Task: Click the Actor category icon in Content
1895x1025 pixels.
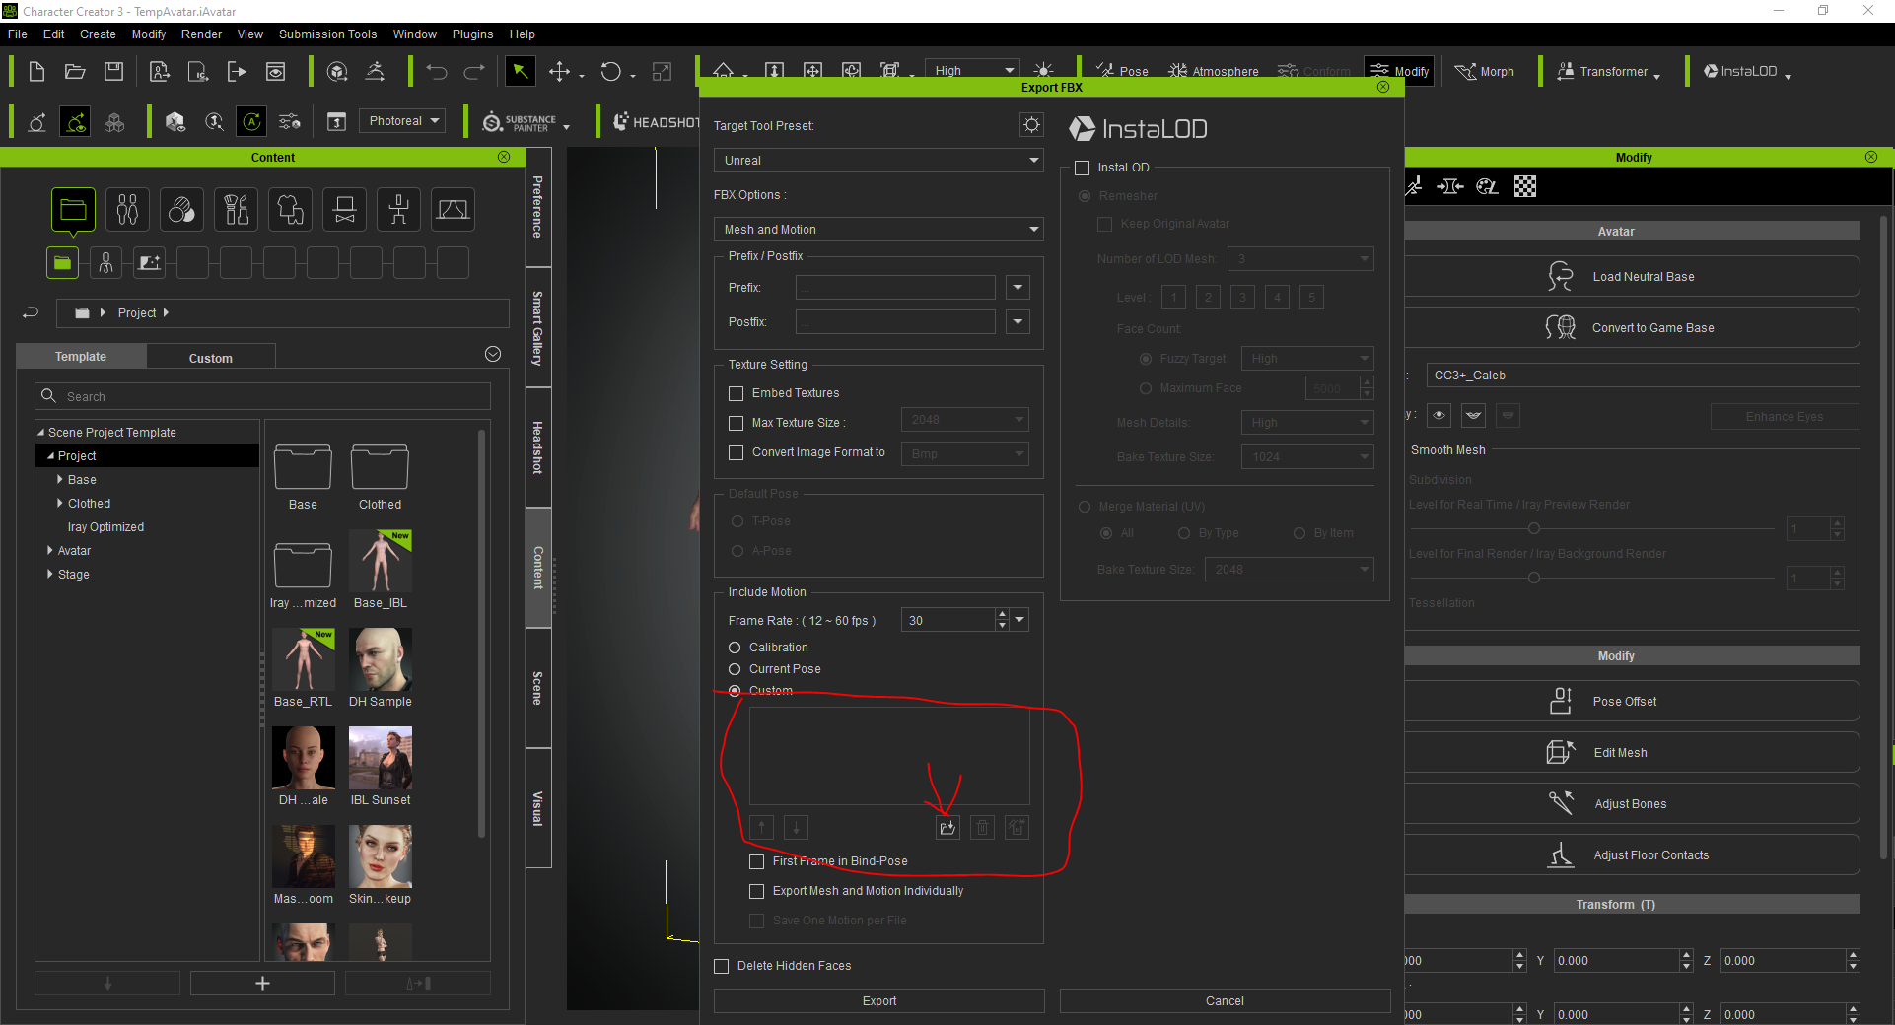Action: (x=127, y=209)
